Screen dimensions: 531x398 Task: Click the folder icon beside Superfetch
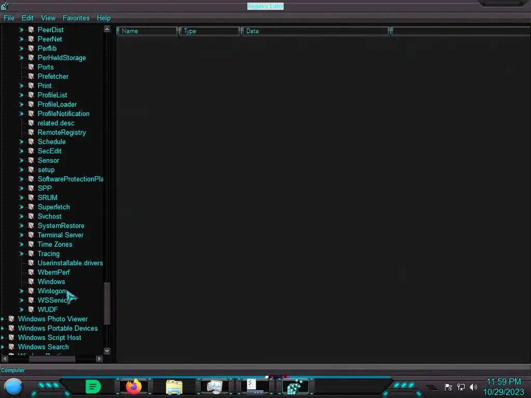click(31, 207)
